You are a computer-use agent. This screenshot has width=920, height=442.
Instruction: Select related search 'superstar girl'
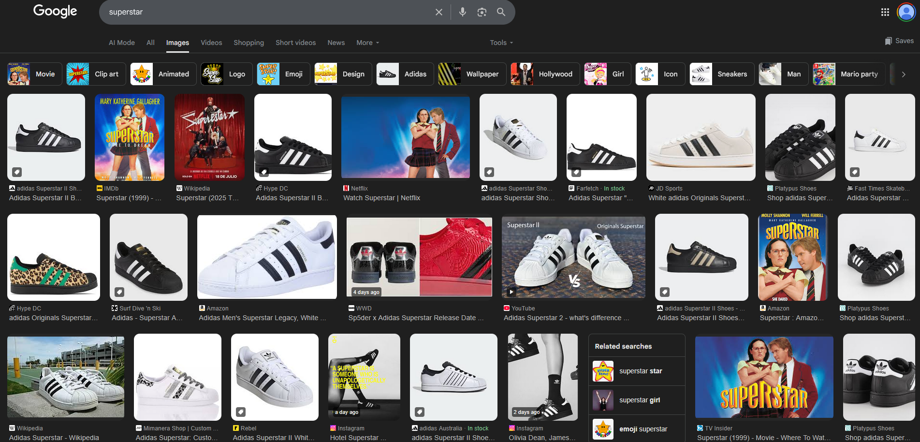(x=637, y=400)
